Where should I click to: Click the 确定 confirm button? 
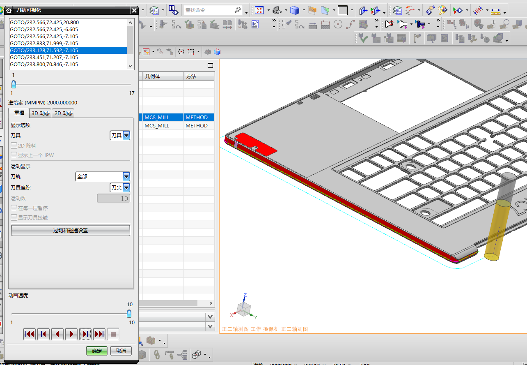click(x=97, y=351)
